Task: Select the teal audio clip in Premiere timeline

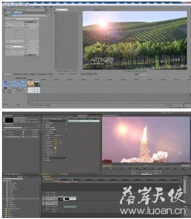Action: coord(70,207)
